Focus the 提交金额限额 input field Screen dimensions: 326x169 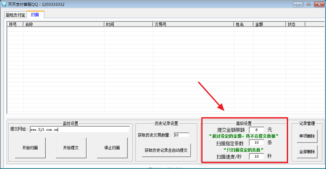[257, 130]
